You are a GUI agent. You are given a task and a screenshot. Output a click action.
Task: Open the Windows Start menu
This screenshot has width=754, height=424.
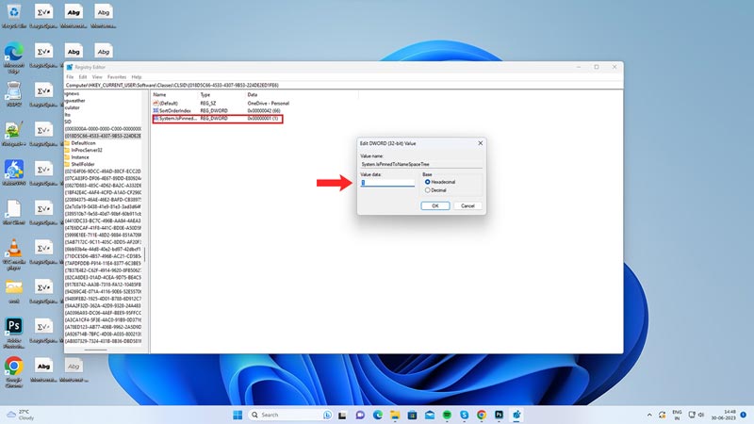point(238,415)
